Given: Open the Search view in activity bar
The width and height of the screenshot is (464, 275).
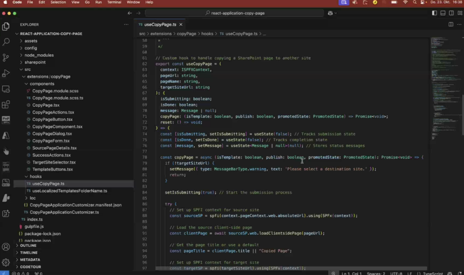Looking at the screenshot, I should [6, 42].
